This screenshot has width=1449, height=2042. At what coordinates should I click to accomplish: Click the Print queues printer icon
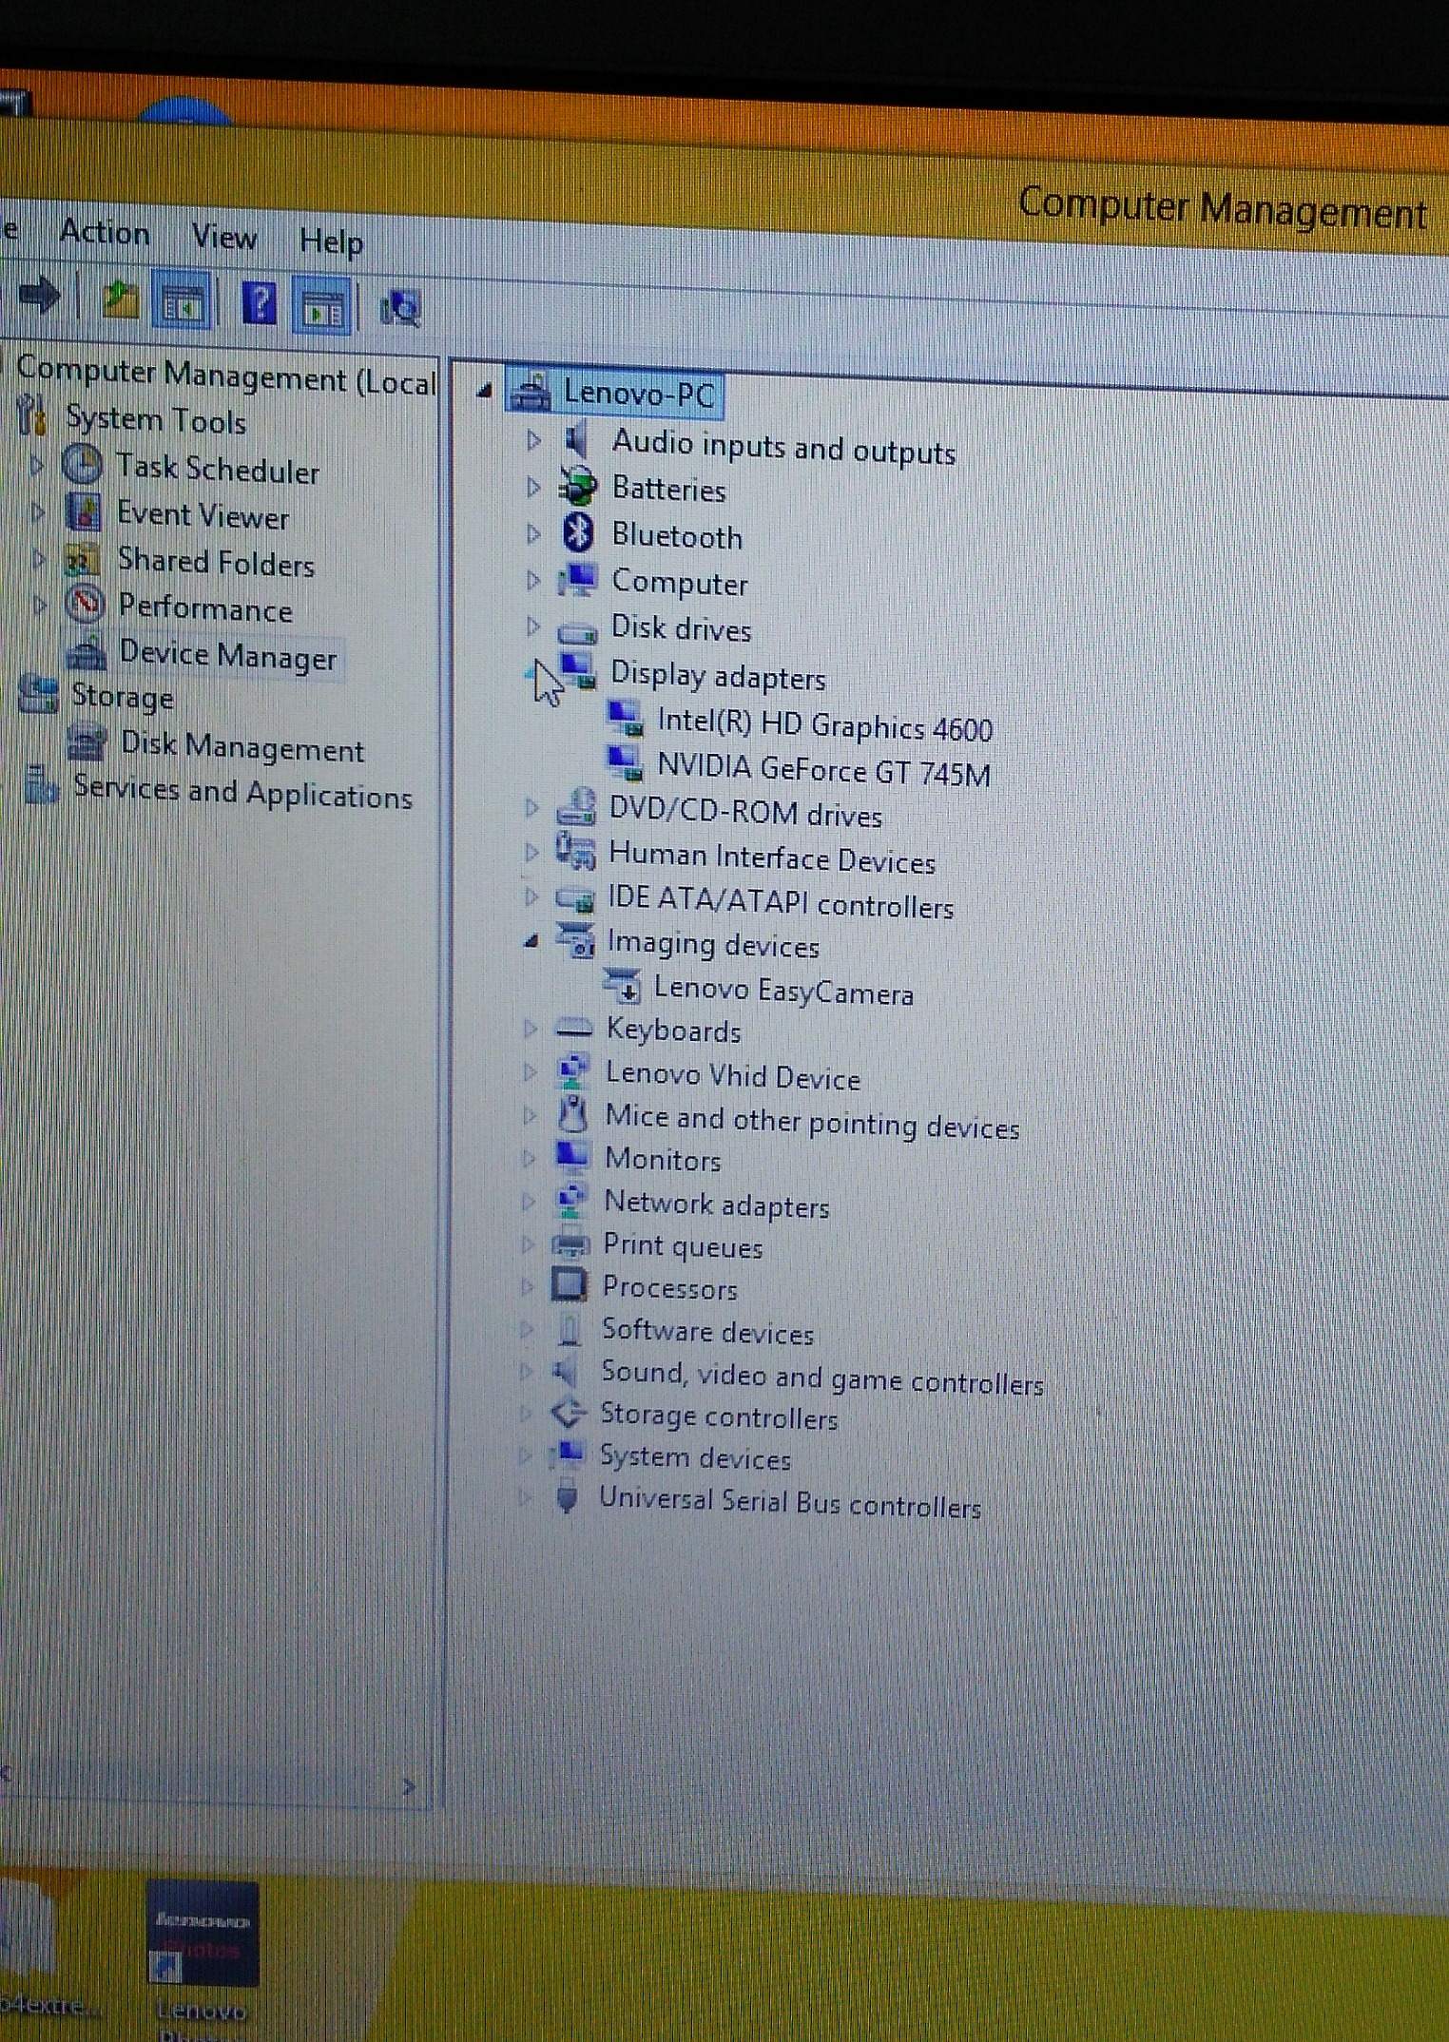click(x=570, y=1243)
